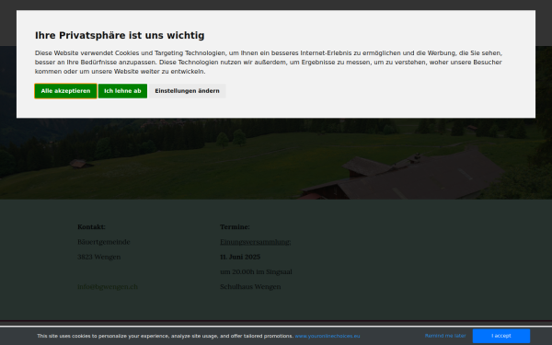Click the date text 11. Juni 2025
552x345 pixels.
(x=240, y=257)
